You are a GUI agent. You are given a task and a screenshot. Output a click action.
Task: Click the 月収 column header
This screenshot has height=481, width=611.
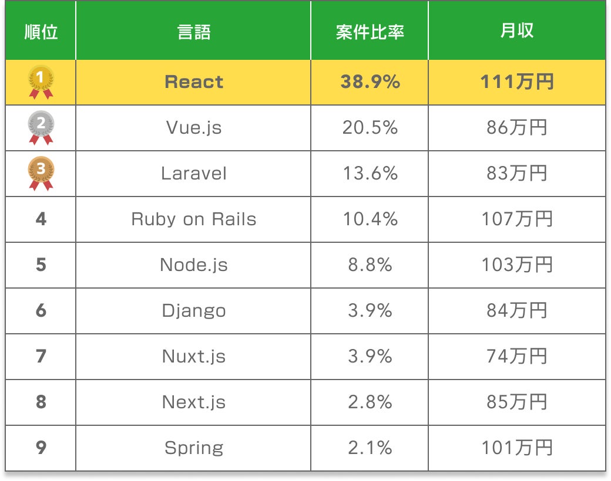coord(516,32)
